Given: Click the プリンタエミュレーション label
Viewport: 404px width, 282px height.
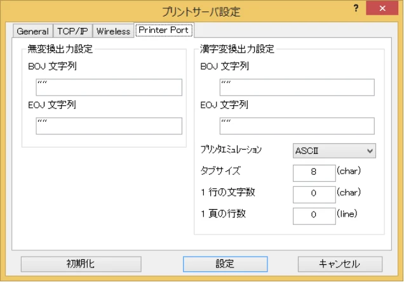Looking at the screenshot, I should pyautogui.click(x=231, y=150).
